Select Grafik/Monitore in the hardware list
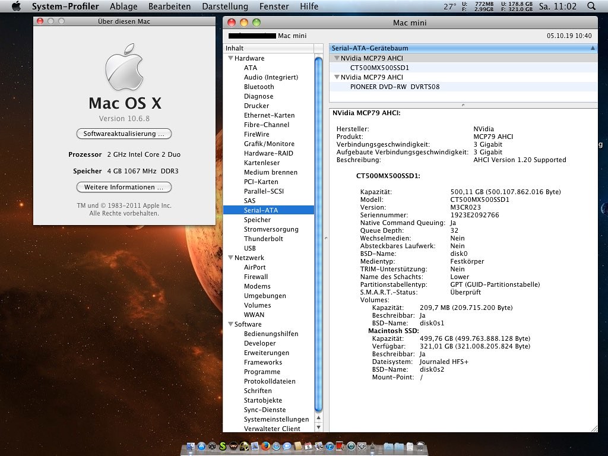The image size is (608, 456). pyautogui.click(x=268, y=144)
